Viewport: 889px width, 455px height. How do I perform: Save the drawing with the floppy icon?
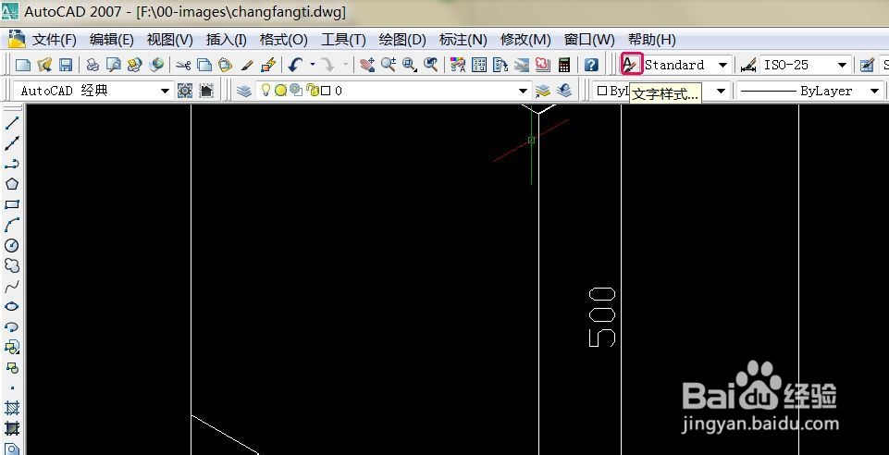click(66, 65)
